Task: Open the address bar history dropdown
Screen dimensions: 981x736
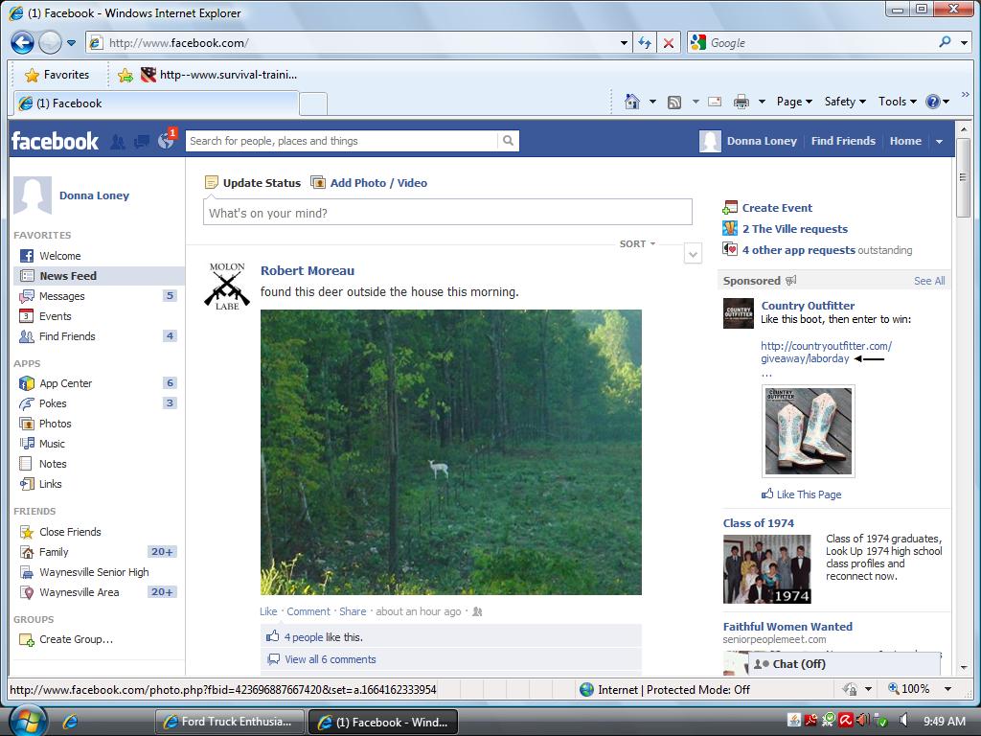Action: [624, 43]
